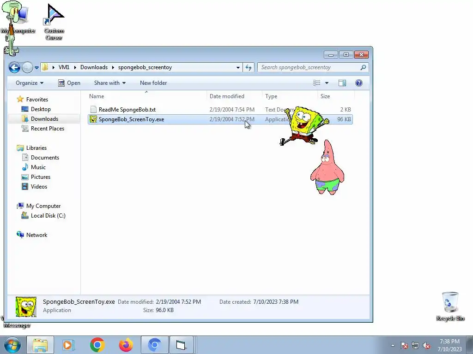Open Videos library in navigation pane

pos(34,186)
